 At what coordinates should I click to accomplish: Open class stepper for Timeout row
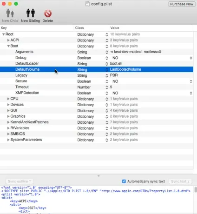click(106, 87)
